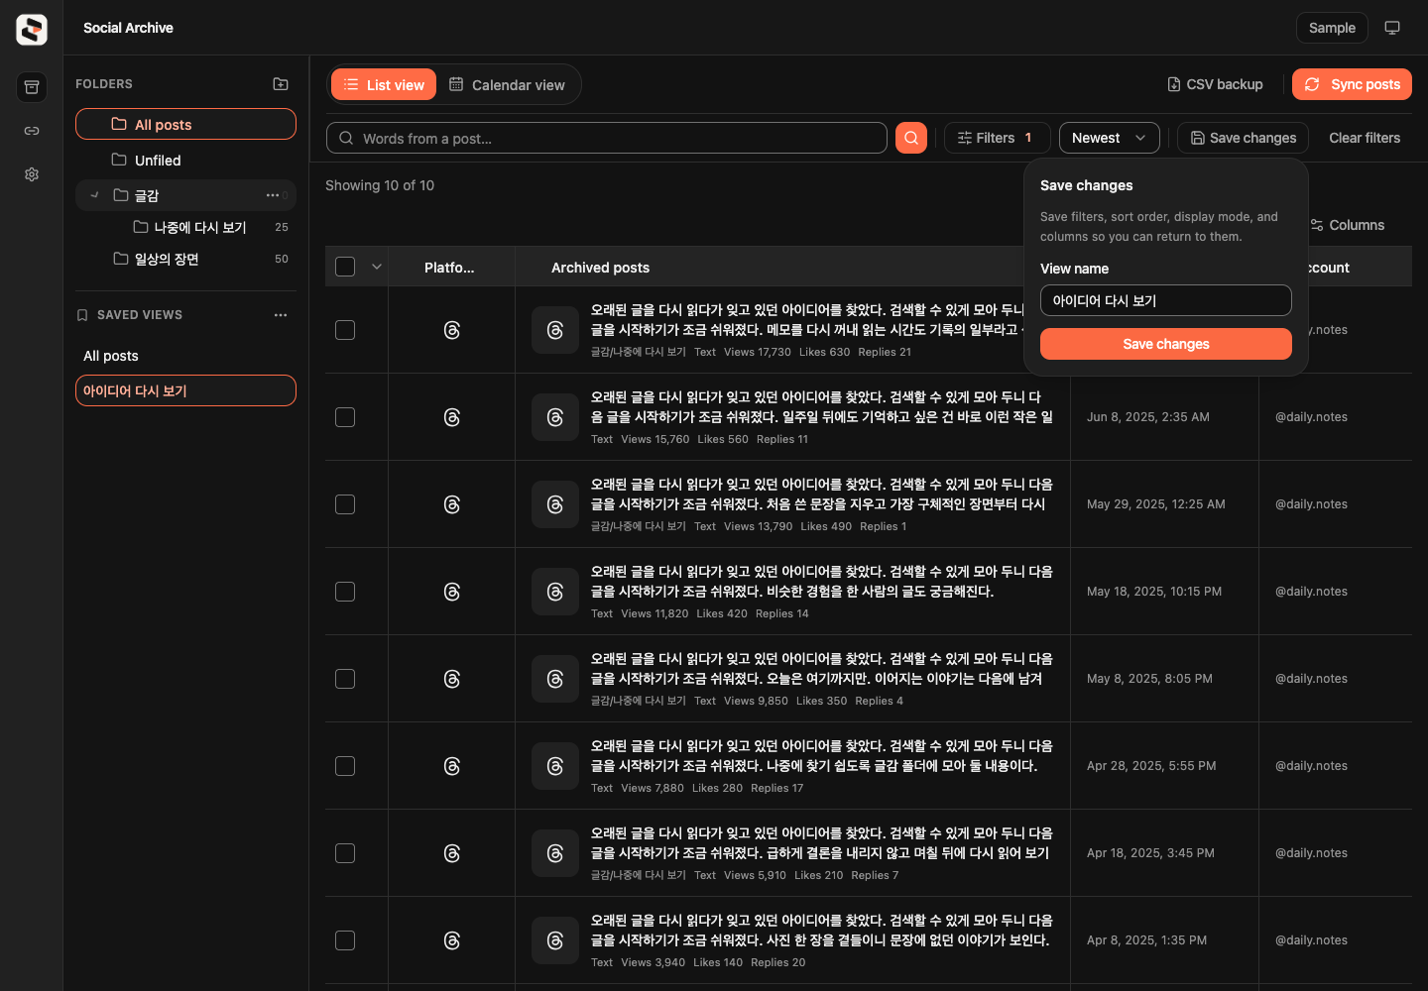The image size is (1428, 991).
Task: Select the Unfiled folder
Action: pyautogui.click(x=185, y=160)
